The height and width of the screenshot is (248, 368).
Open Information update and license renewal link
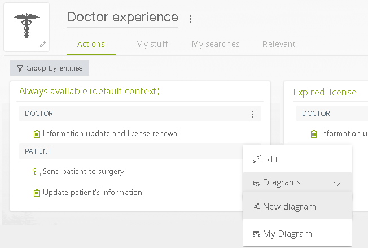111,134
